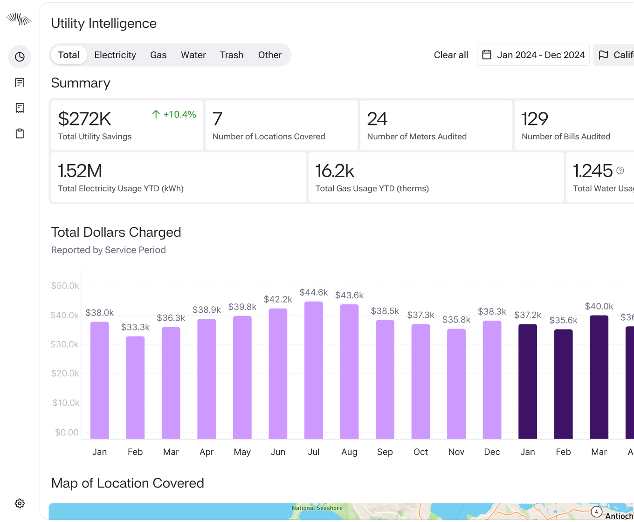Open the receipt icon in sidebar
The height and width of the screenshot is (522, 634).
coord(20,108)
